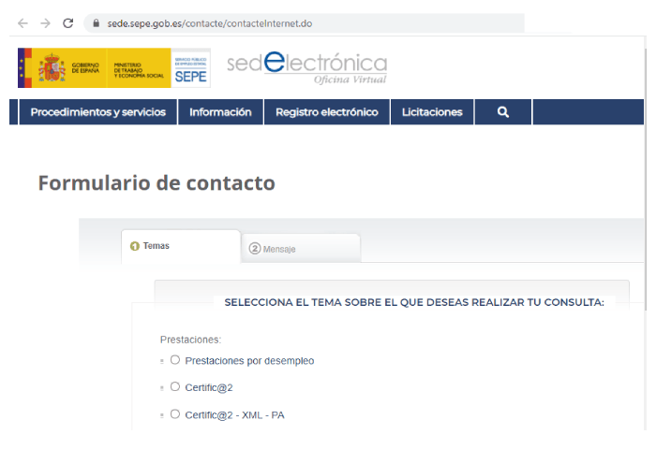The image size is (656, 449).
Task: Click the SELECCIONA EL TEMA heading text
Action: coord(414,302)
